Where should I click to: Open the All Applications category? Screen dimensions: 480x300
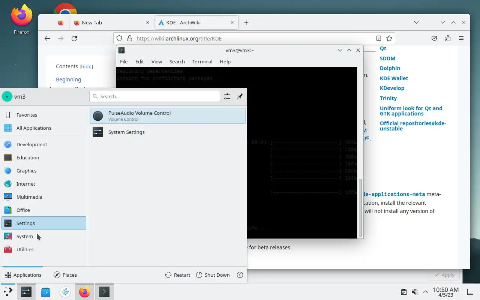click(x=44, y=128)
